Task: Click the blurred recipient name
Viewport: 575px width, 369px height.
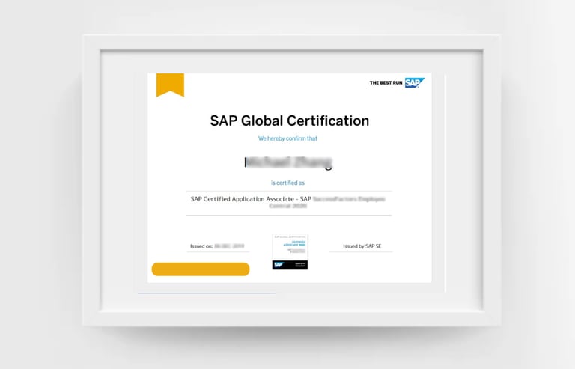Action: (x=288, y=162)
